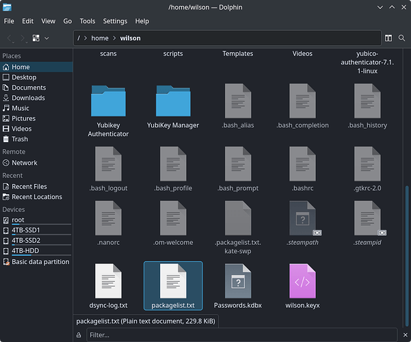Expand back button history dropdown
This screenshot has width=411, height=342.
pyautogui.click(x=13, y=42)
